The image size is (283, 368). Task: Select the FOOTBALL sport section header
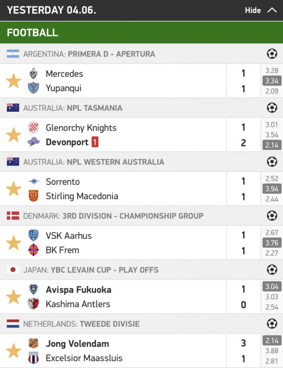click(33, 33)
